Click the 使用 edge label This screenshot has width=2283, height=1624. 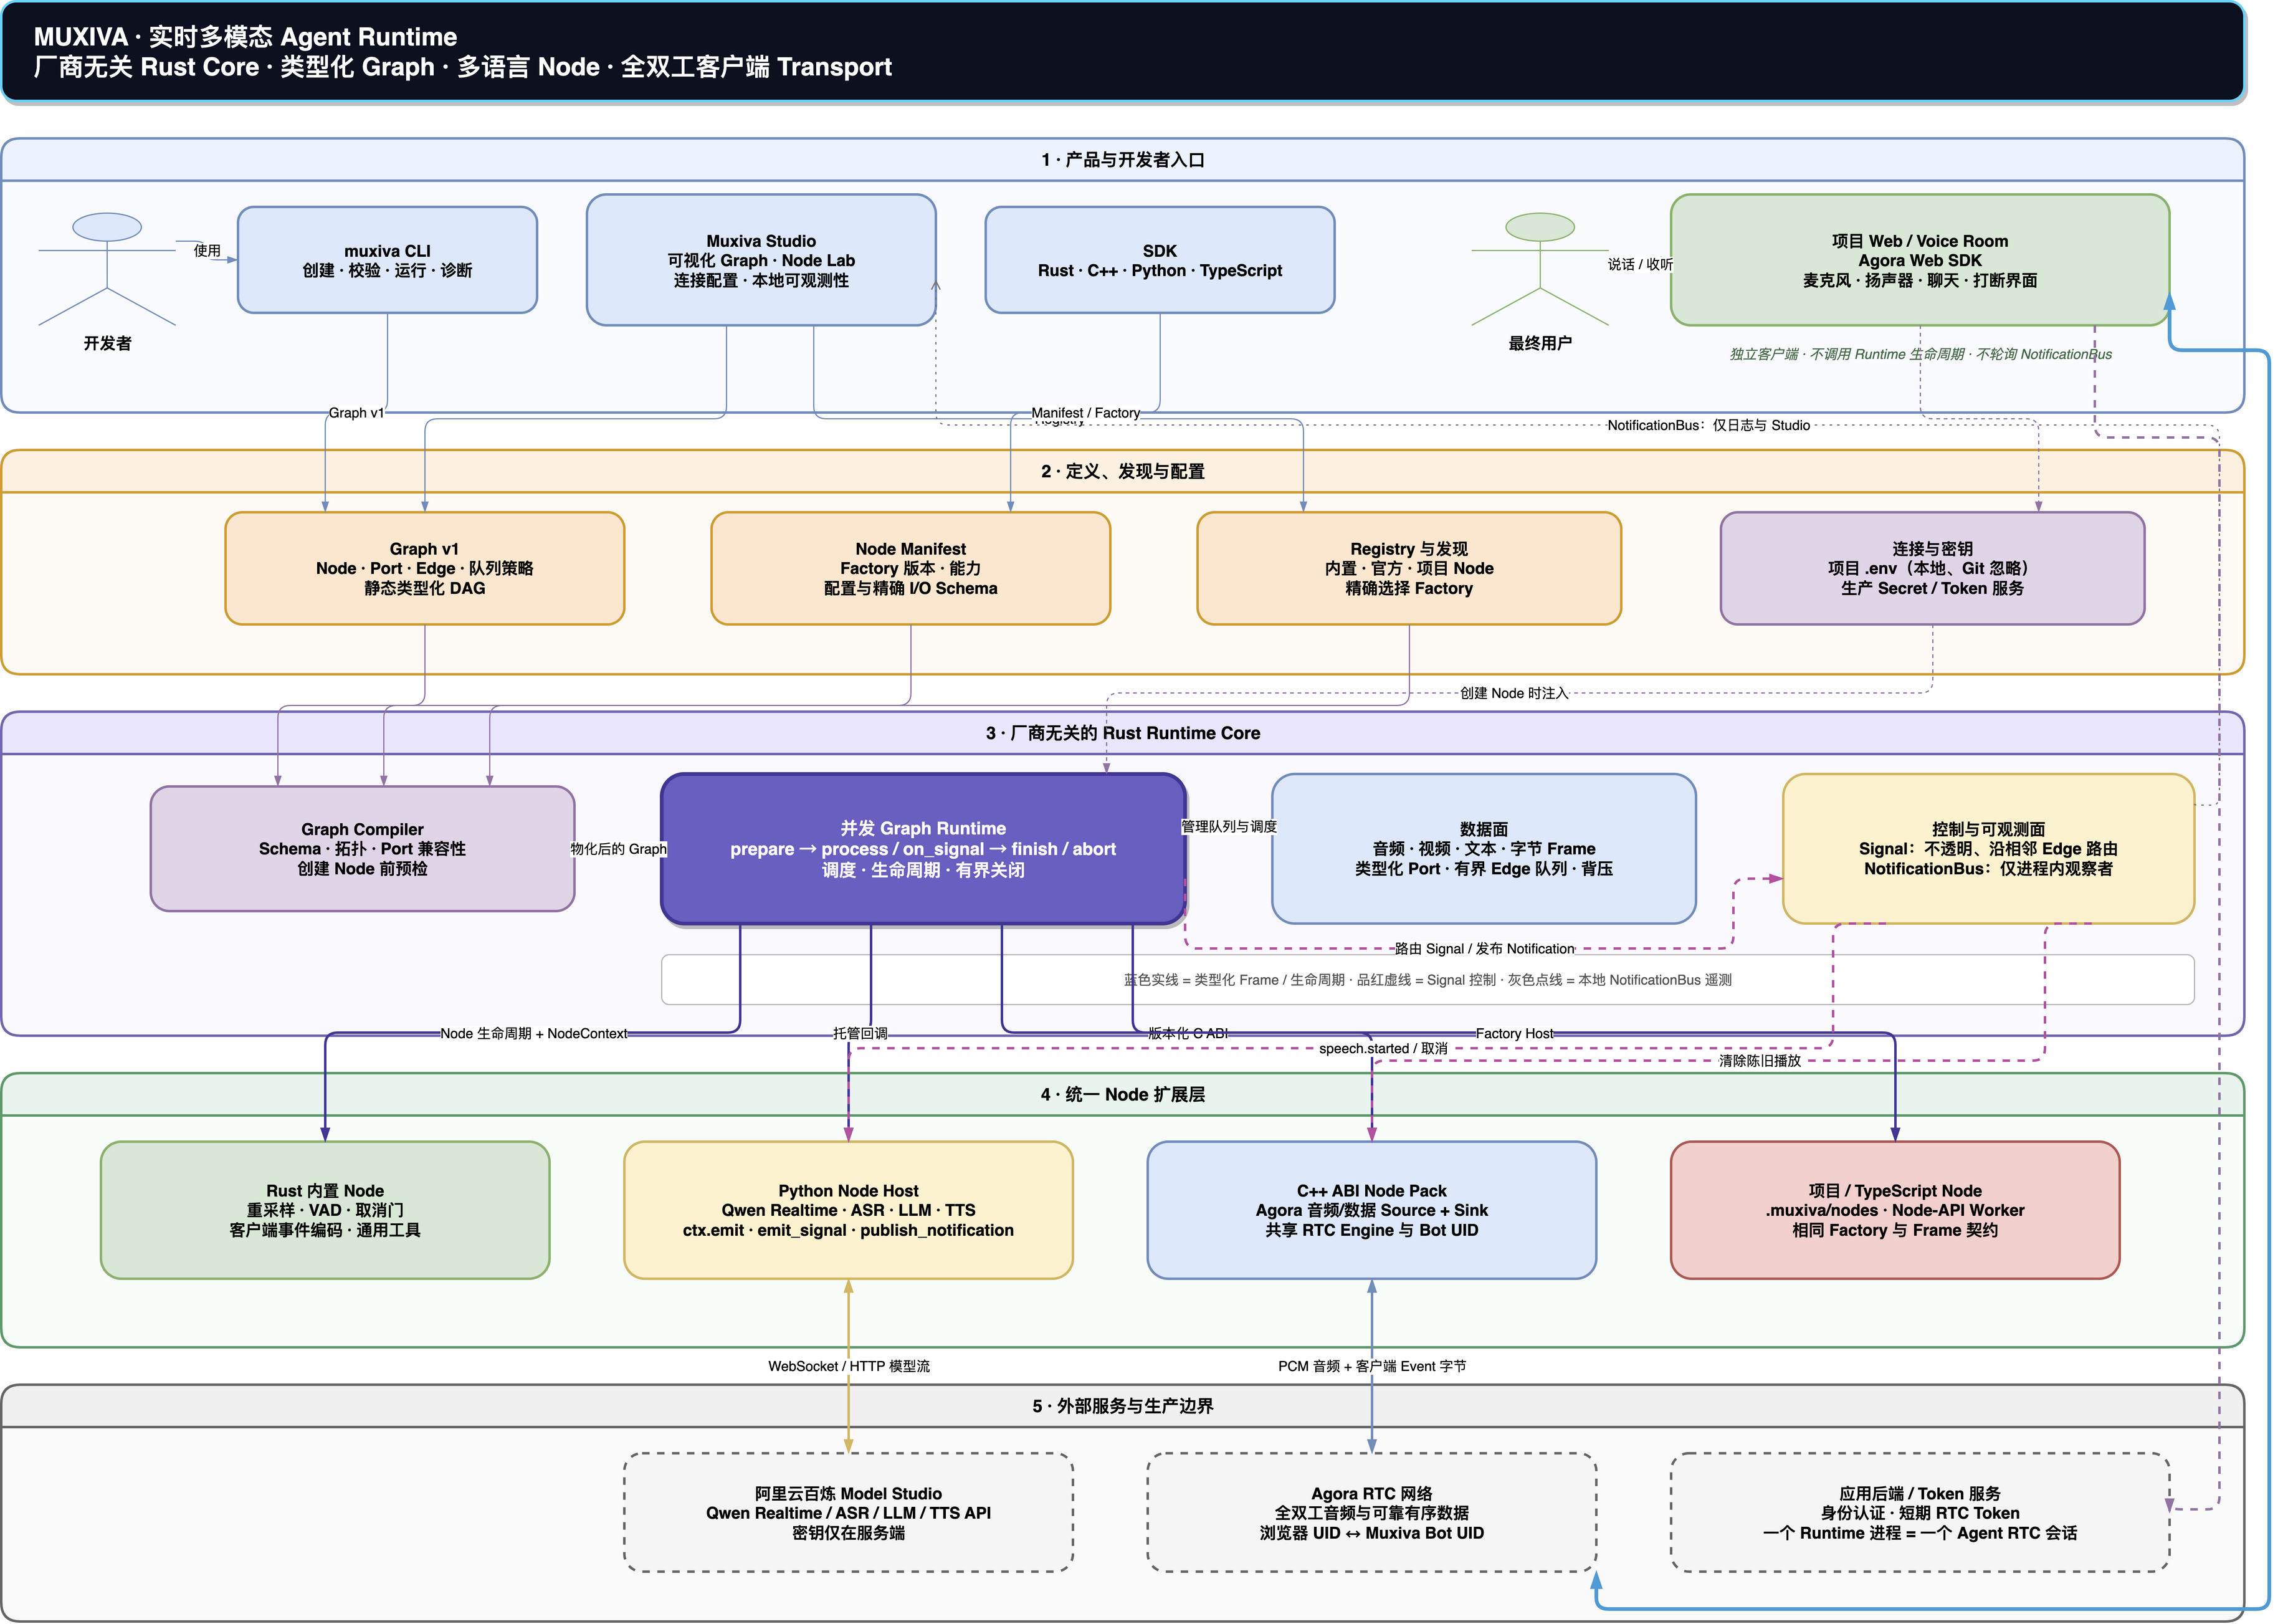coord(207,250)
